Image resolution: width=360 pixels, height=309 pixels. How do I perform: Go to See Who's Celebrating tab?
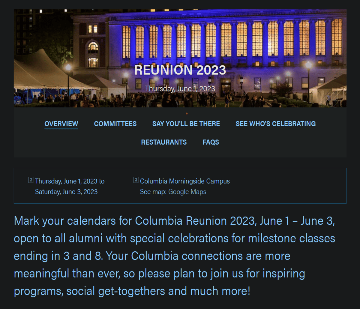[x=275, y=124]
